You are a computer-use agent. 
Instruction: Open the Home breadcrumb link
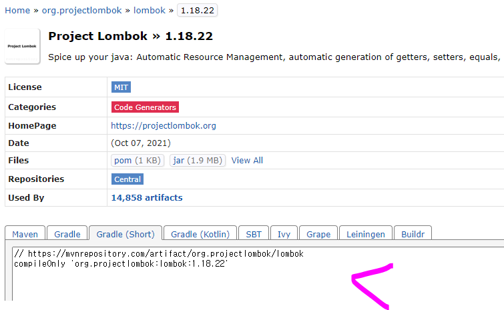(x=17, y=10)
